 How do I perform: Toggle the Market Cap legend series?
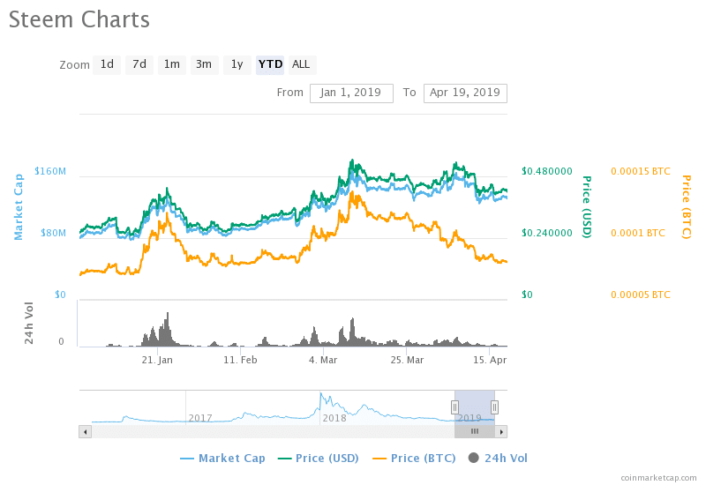[222, 459]
